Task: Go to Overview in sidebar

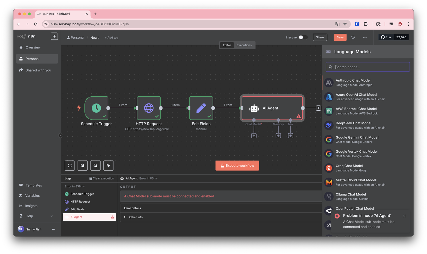Action: [x=37, y=47]
